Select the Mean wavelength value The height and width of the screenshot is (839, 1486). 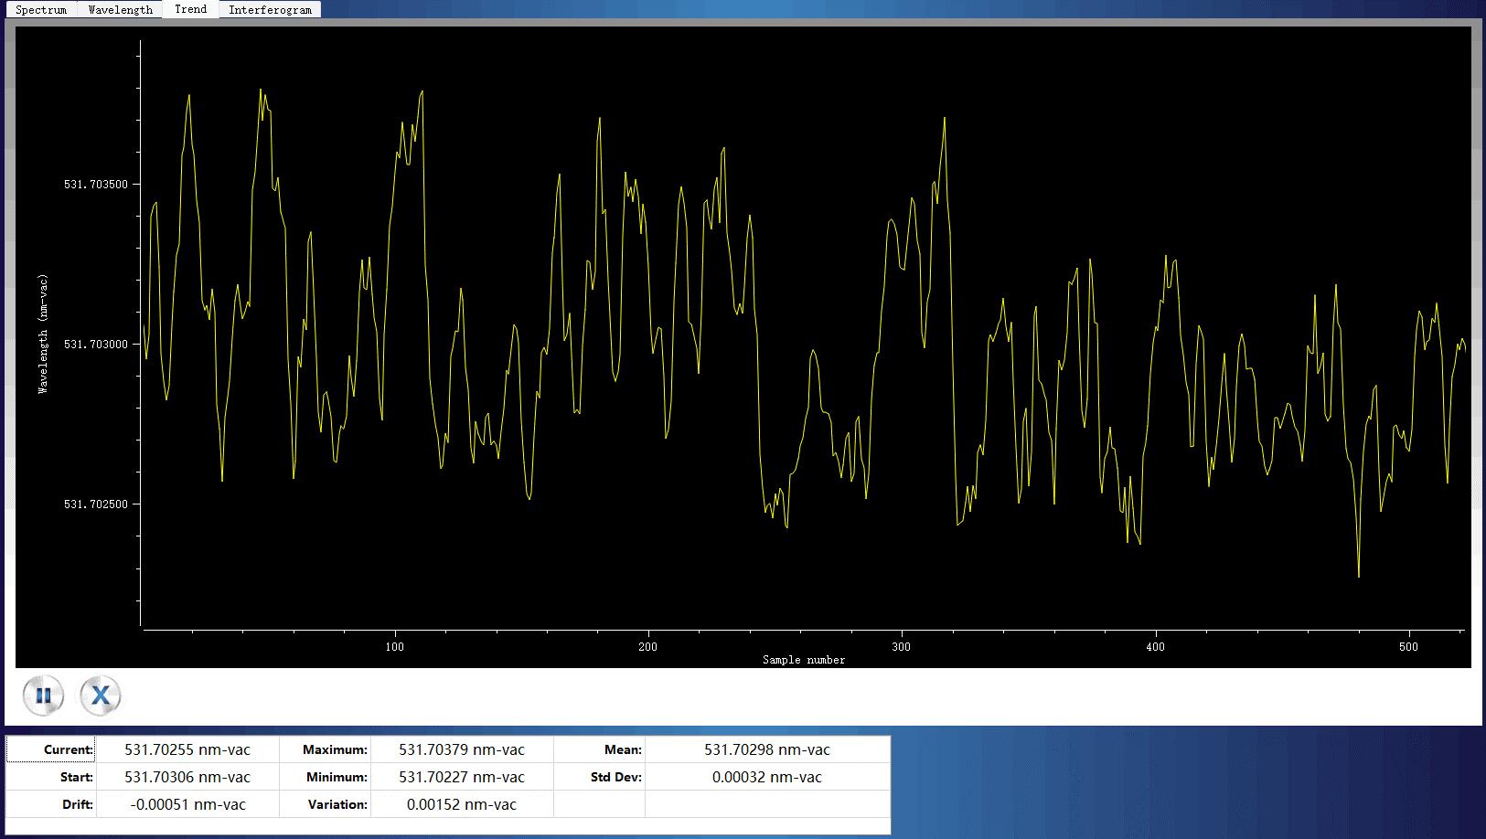[766, 749]
